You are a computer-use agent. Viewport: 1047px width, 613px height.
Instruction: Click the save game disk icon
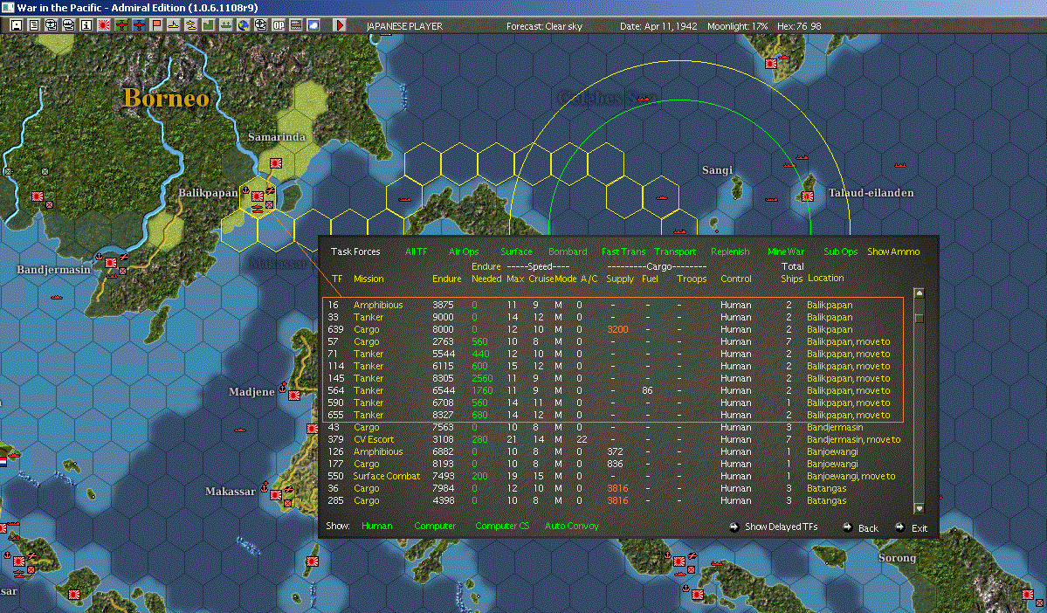(17, 25)
